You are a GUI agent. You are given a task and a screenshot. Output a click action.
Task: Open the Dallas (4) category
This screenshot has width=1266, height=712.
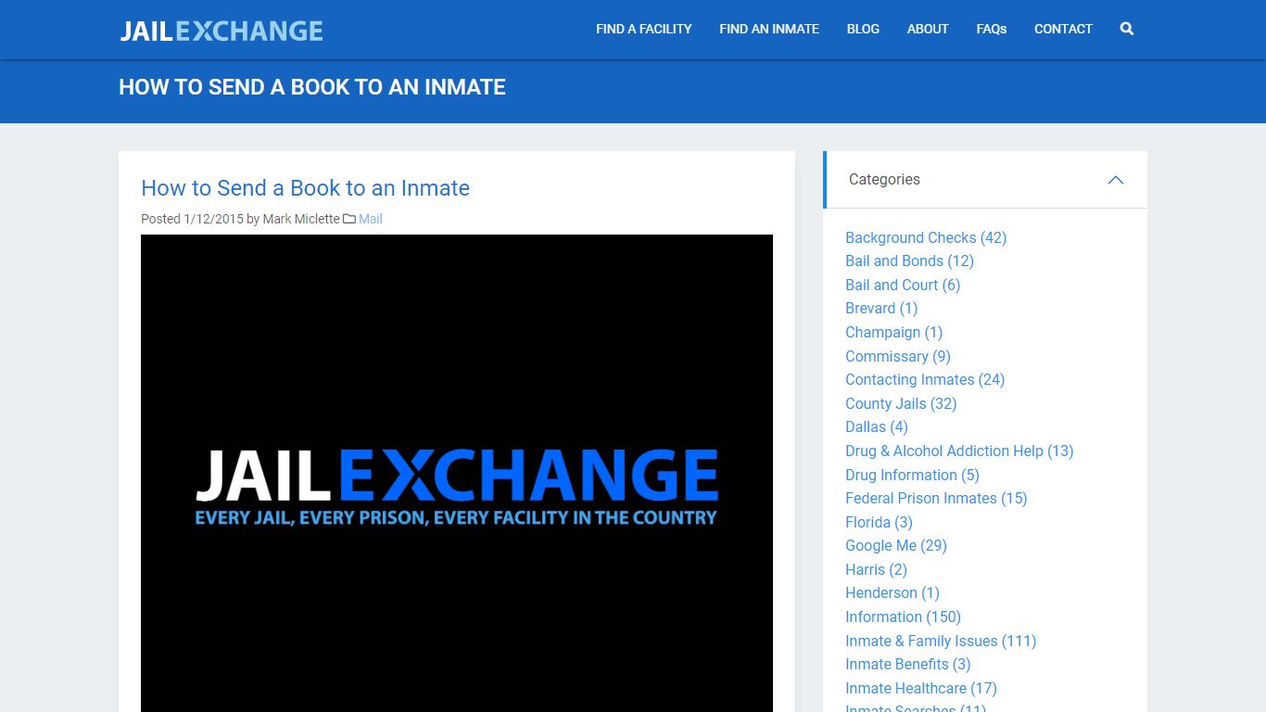(877, 426)
